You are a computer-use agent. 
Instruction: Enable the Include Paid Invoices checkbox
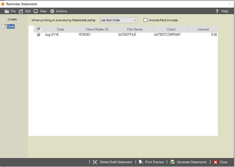145,20
